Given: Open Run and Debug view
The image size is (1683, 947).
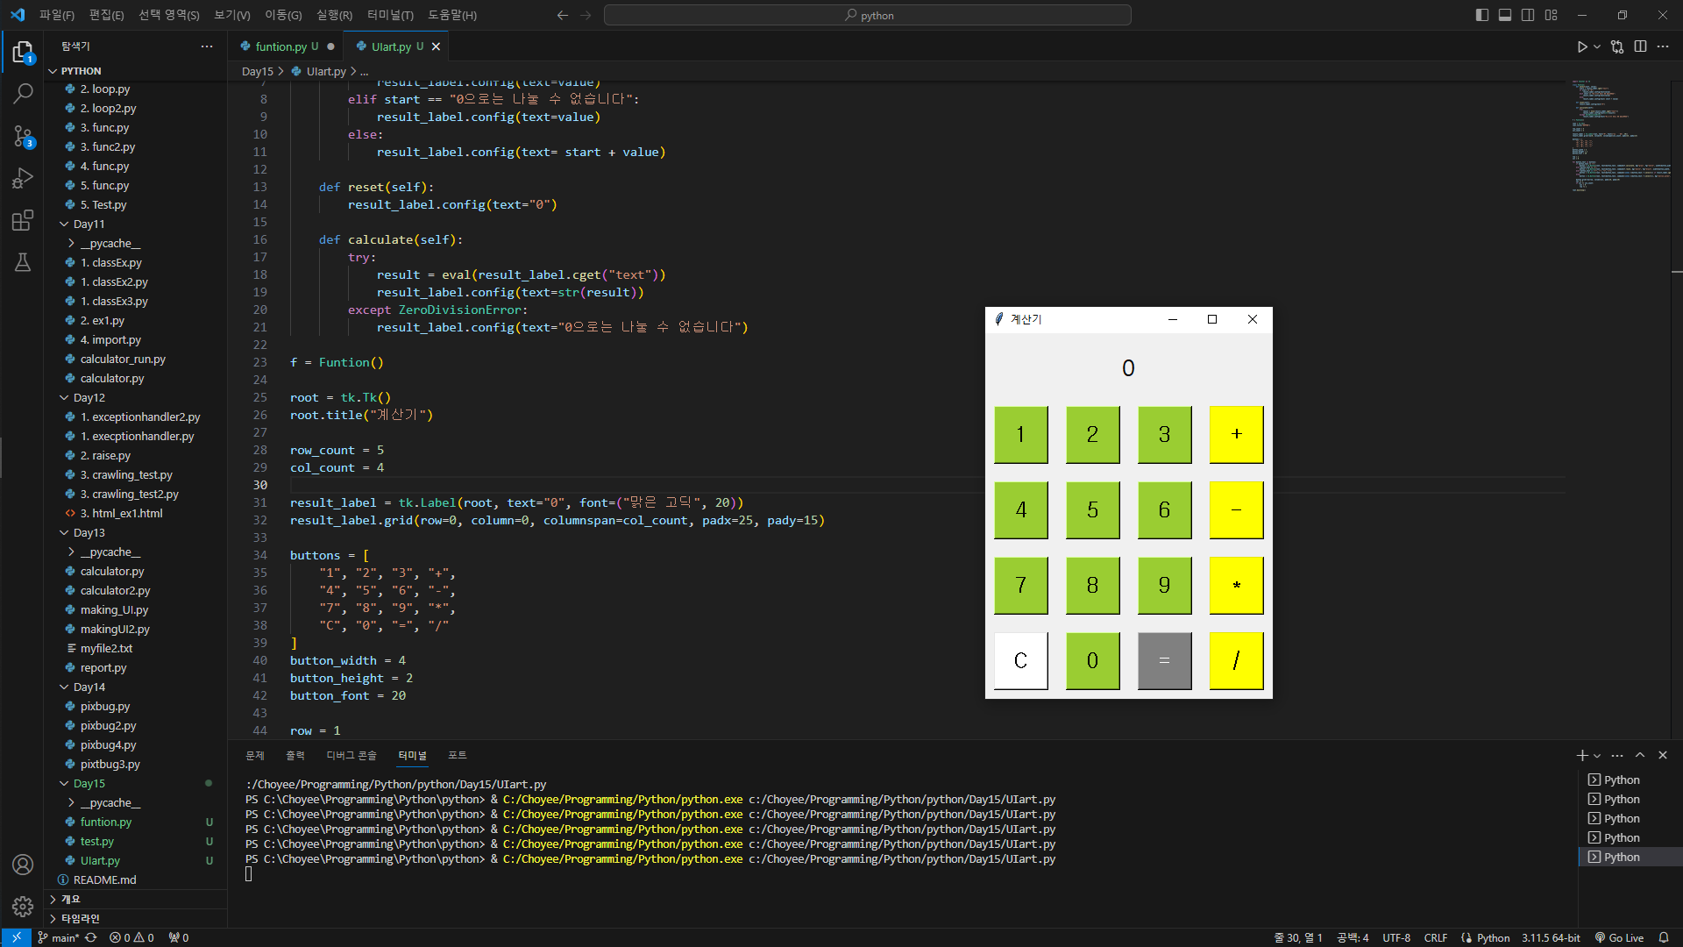Looking at the screenshot, I should point(23,178).
